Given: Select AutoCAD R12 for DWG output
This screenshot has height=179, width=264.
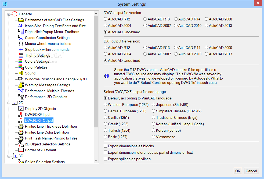Looking at the screenshot, I should point(117,19).
